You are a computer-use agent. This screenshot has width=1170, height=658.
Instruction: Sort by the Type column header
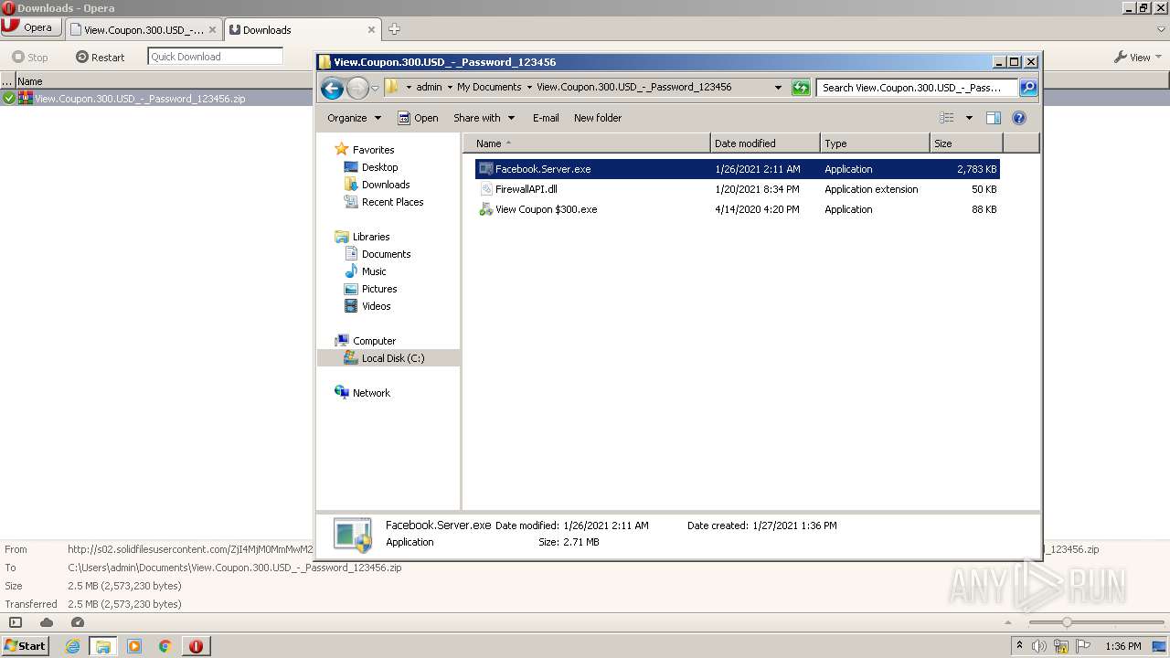pyautogui.click(x=875, y=143)
